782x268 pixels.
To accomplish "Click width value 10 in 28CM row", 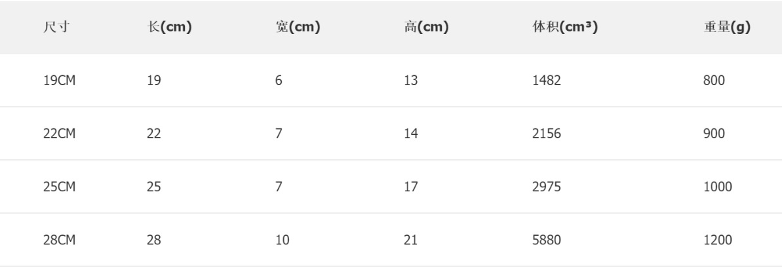I will 281,242.
